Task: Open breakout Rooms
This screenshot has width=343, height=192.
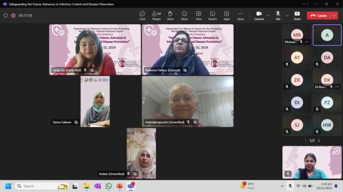Action: click(212, 15)
